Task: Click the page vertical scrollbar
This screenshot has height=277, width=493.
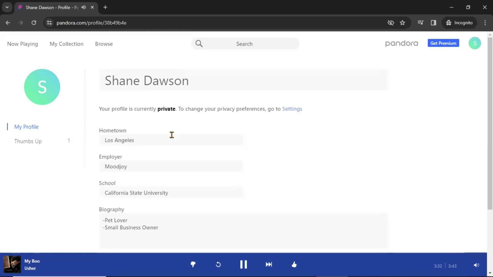Action: [490, 123]
